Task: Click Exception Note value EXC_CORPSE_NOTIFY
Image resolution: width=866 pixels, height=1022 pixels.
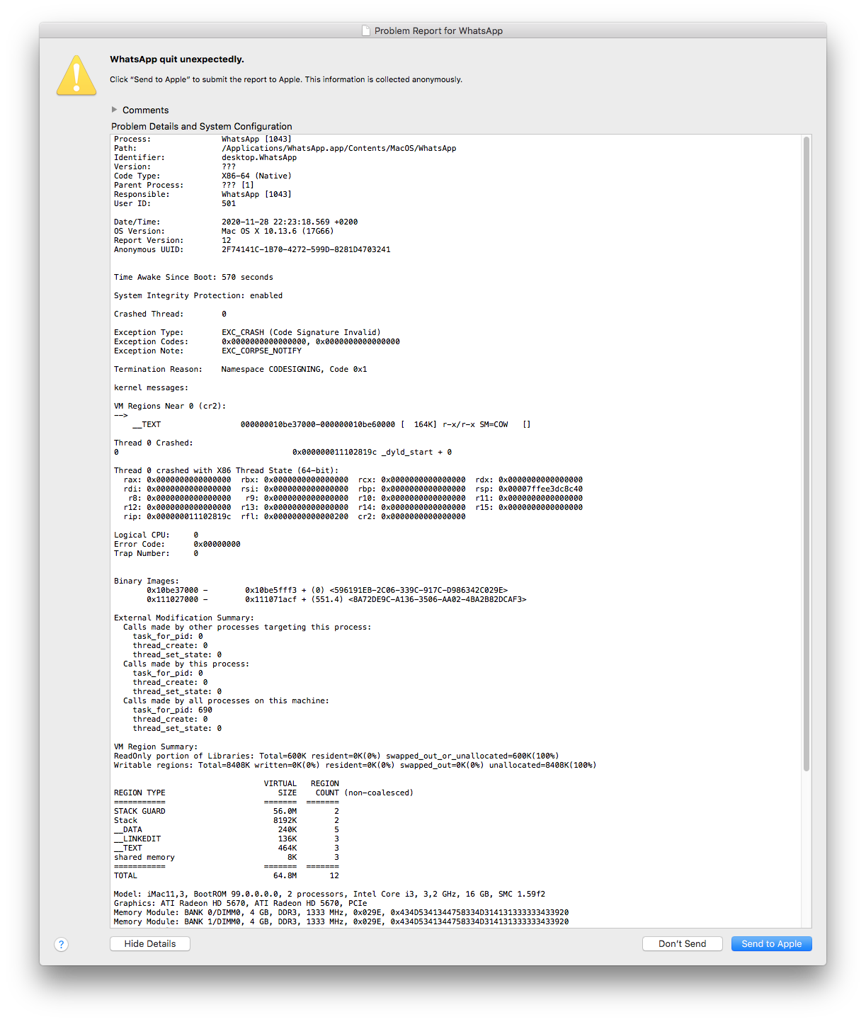Action: coord(261,351)
